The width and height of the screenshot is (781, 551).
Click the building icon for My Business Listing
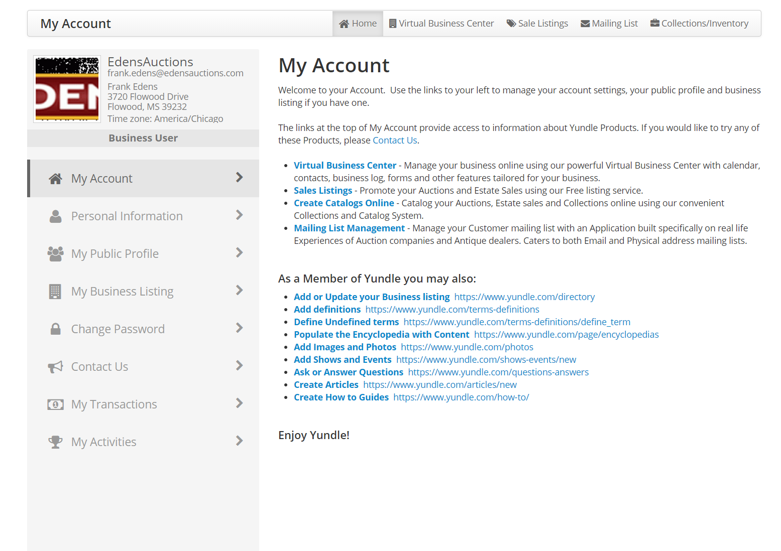coord(55,292)
